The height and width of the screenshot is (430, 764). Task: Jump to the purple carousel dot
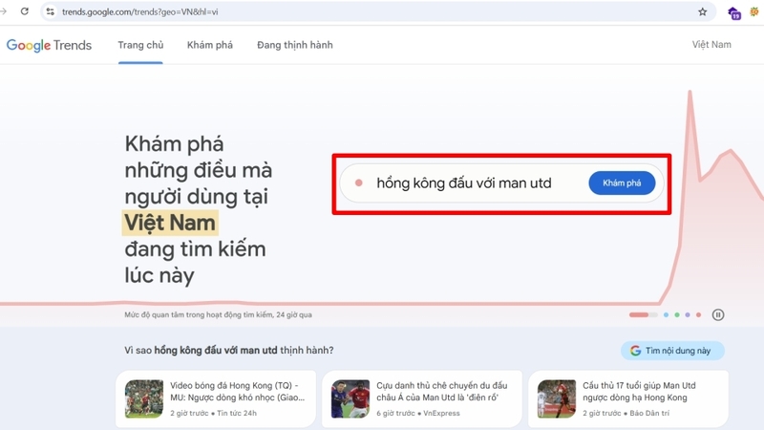(688, 315)
